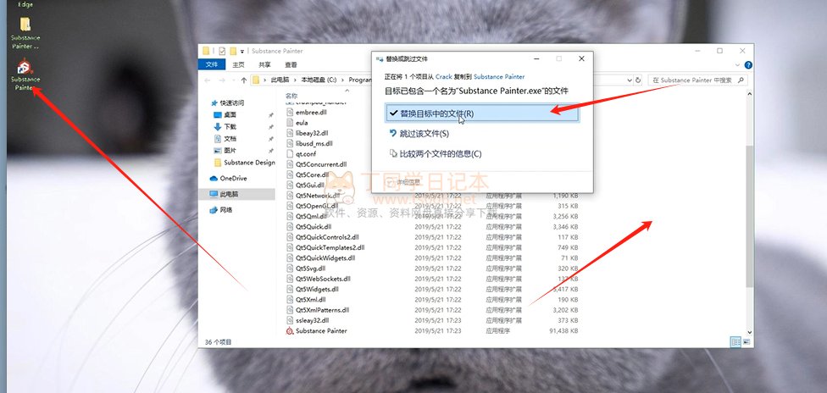Image resolution: width=827 pixels, height=393 pixels.
Task: Open the recent locations dropdown
Action: coord(232,80)
